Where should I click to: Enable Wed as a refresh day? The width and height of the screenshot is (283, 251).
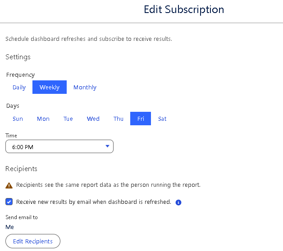[93, 119]
